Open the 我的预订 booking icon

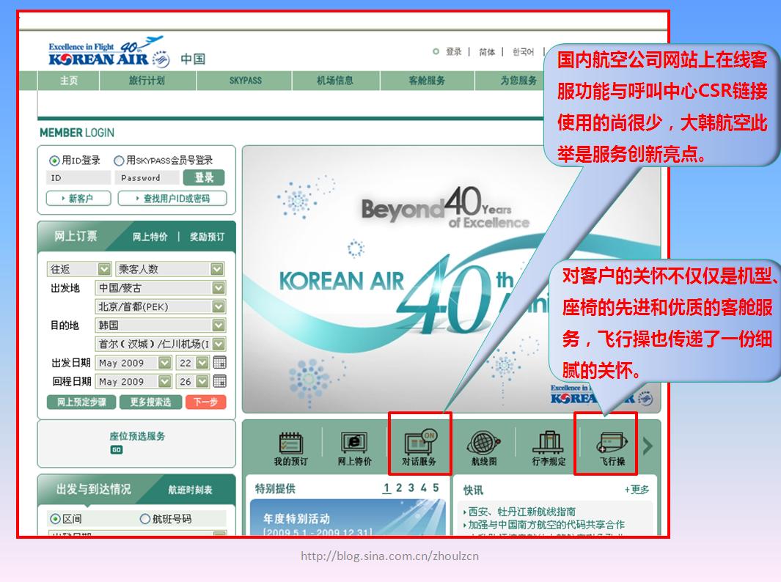(x=291, y=449)
